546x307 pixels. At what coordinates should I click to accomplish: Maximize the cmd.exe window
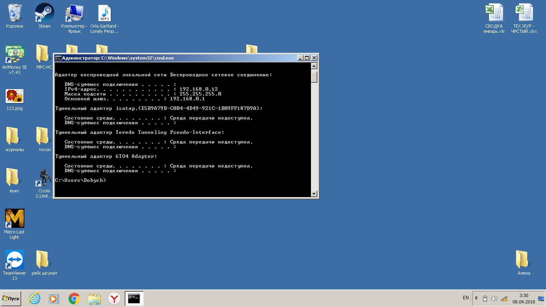[307, 58]
